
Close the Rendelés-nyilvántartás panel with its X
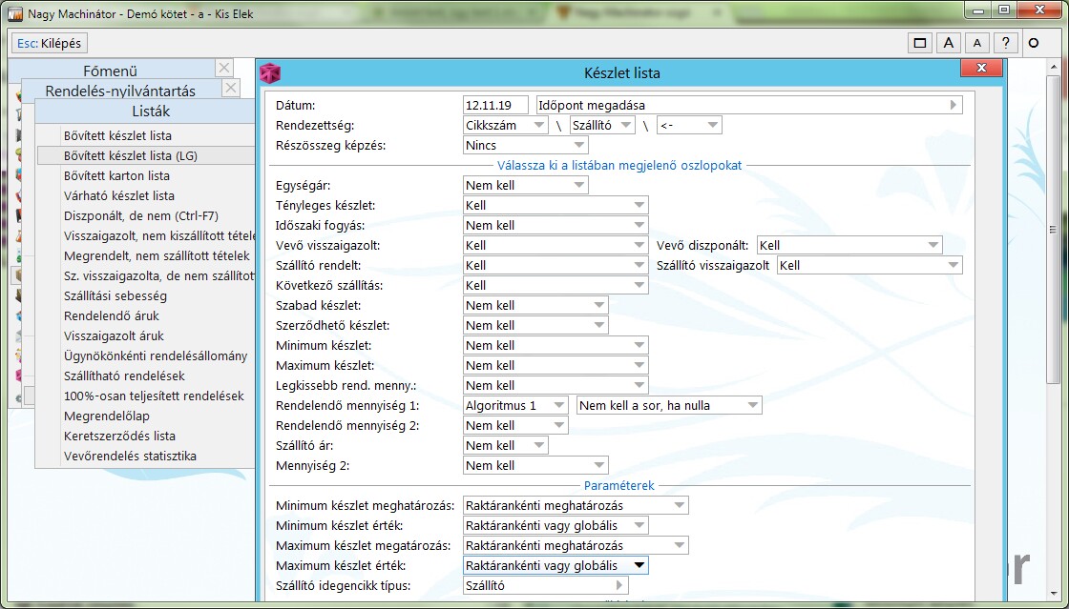click(230, 89)
